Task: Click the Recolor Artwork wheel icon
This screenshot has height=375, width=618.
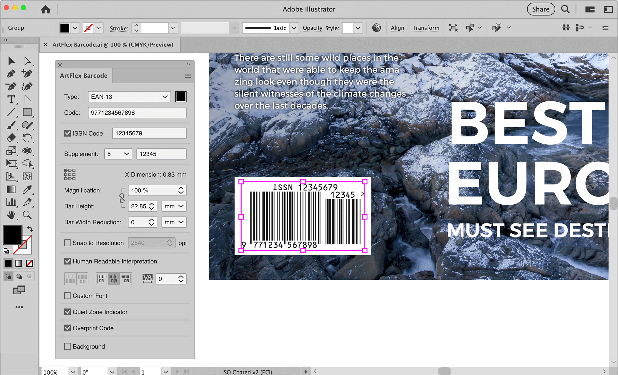Action: click(376, 28)
